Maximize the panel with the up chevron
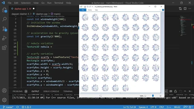 pos(185,91)
